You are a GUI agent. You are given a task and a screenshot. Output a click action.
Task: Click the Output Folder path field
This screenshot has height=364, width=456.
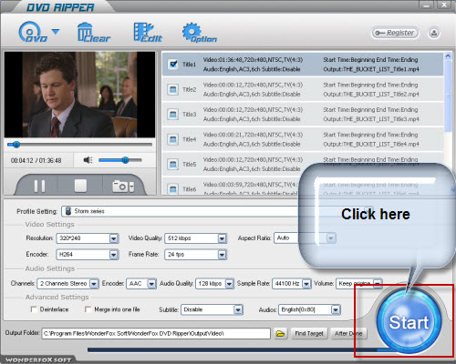[x=156, y=333]
